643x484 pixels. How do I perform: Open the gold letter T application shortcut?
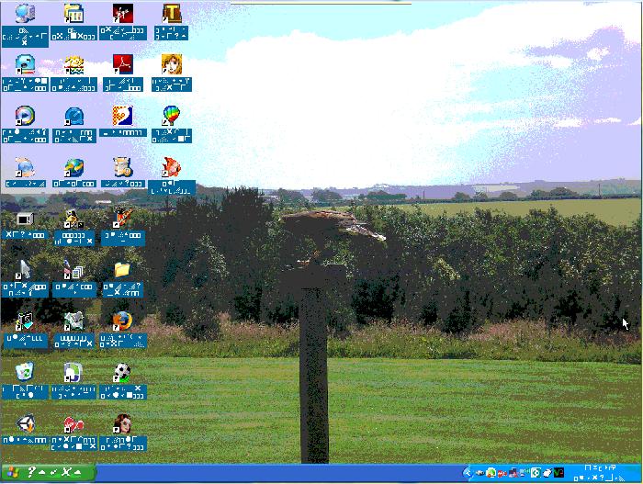point(171,13)
